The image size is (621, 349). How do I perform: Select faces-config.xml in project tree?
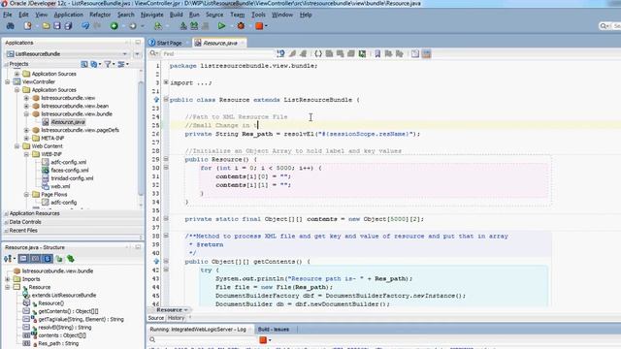tap(70, 171)
